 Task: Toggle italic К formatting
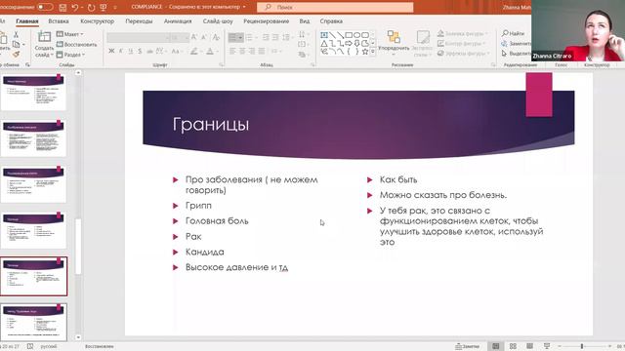121,51
